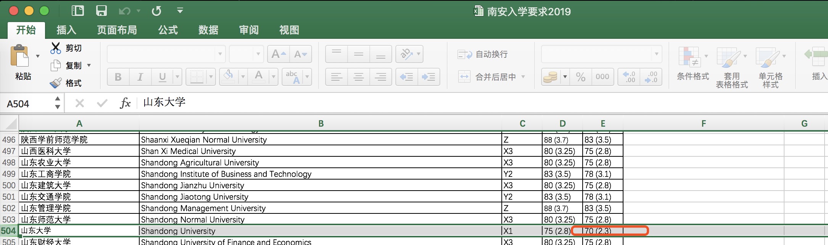Click the percent style icon
828x245 pixels.
point(581,77)
